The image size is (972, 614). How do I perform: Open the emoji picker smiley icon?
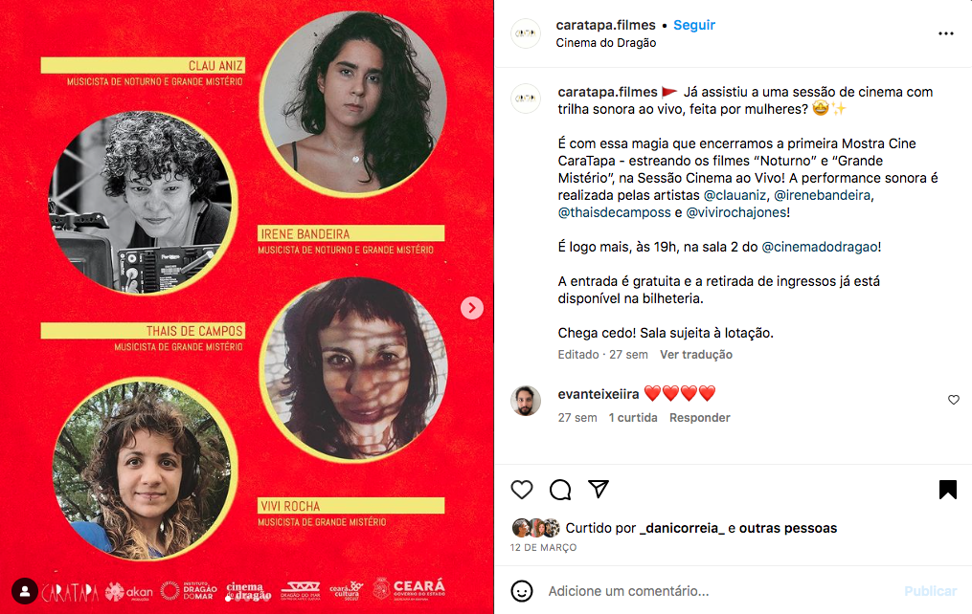click(522, 590)
